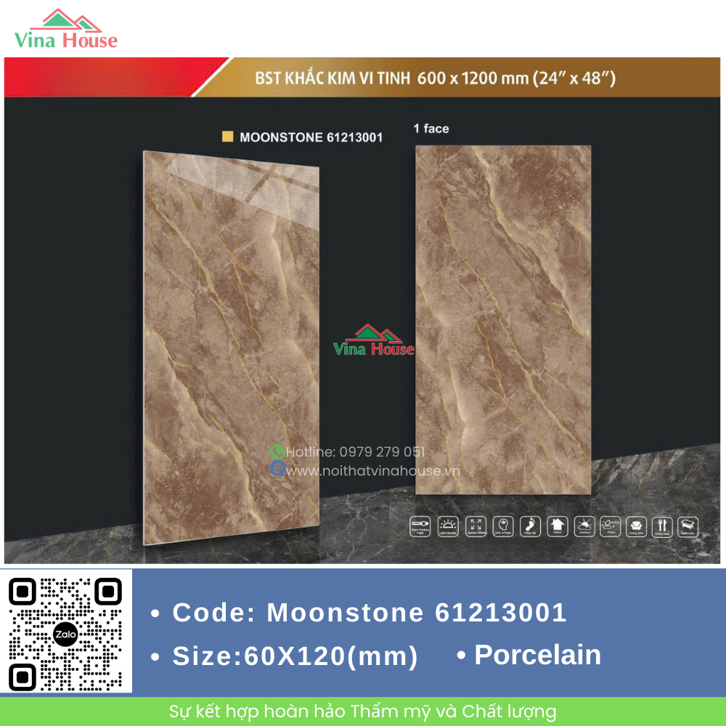Select the Floor tile footprint icon
The width and height of the screenshot is (726, 726).
point(530,526)
